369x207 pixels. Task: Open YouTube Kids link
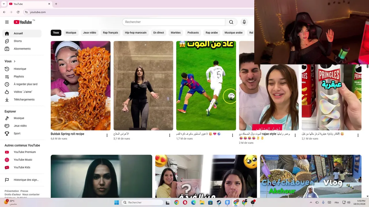pos(22,167)
